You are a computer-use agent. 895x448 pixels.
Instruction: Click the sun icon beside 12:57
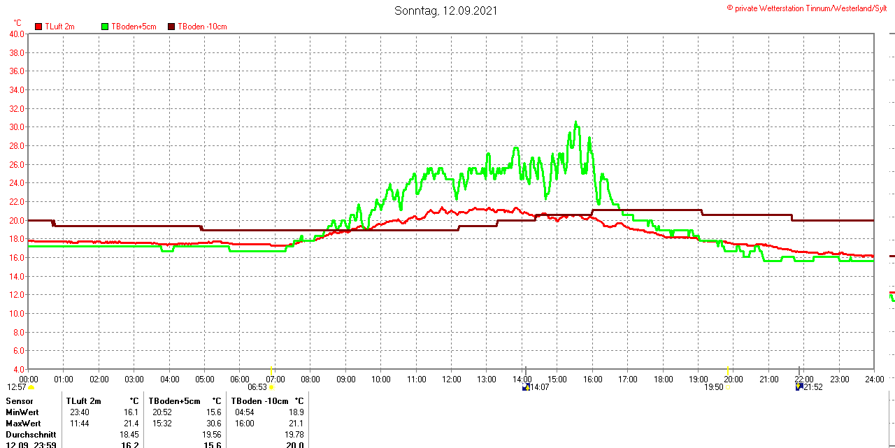pyautogui.click(x=31, y=387)
